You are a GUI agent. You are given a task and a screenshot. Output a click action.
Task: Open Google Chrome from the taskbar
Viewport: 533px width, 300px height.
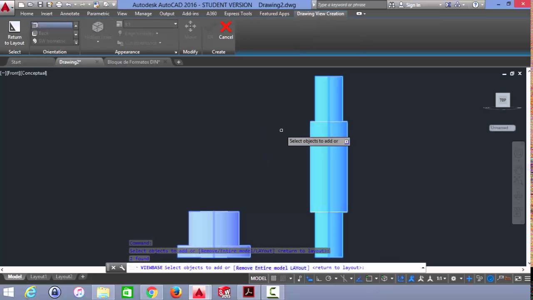tap(152, 292)
